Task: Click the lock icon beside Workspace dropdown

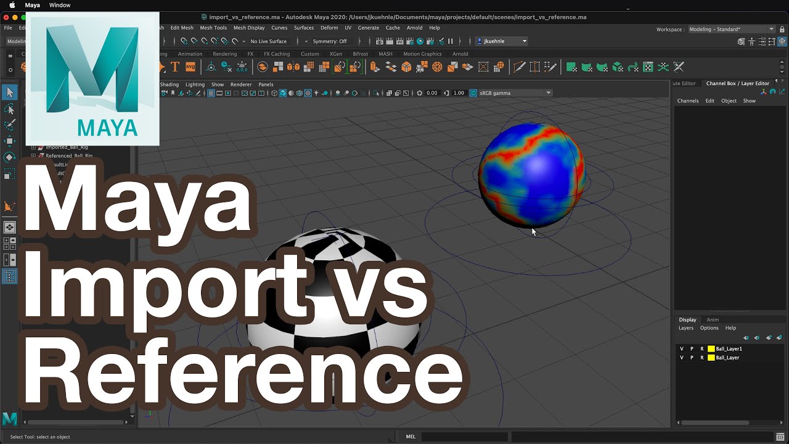Action: point(782,29)
